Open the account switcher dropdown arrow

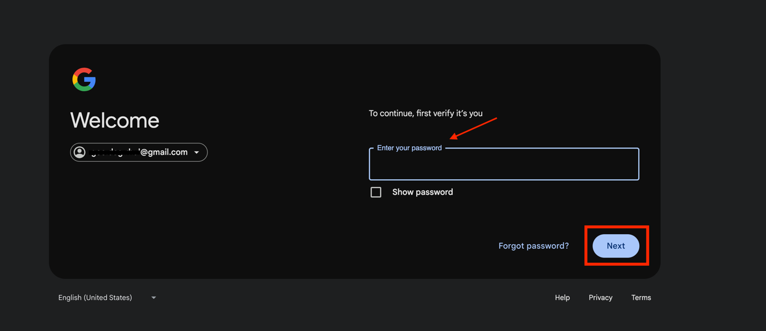point(197,152)
